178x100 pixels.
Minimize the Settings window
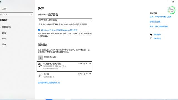168,2
